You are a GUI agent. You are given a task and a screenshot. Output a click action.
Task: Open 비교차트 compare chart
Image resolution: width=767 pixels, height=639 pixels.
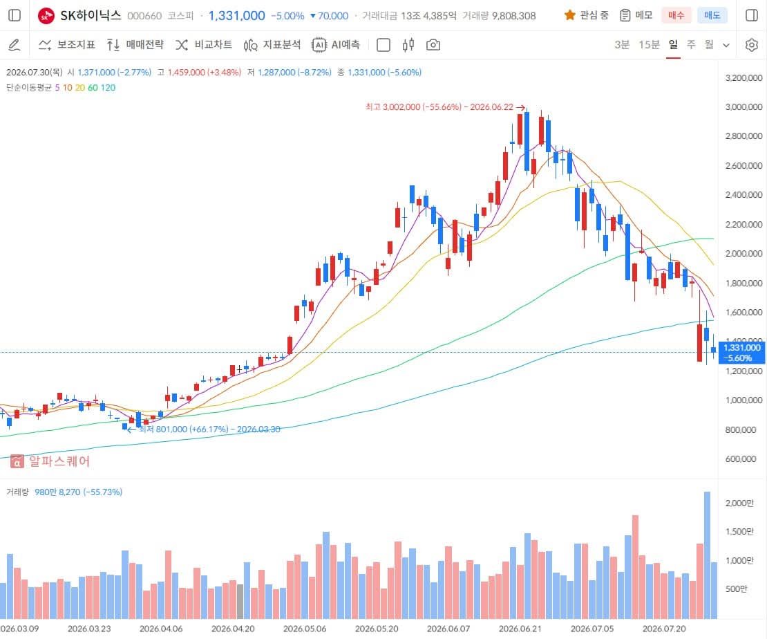click(x=203, y=45)
